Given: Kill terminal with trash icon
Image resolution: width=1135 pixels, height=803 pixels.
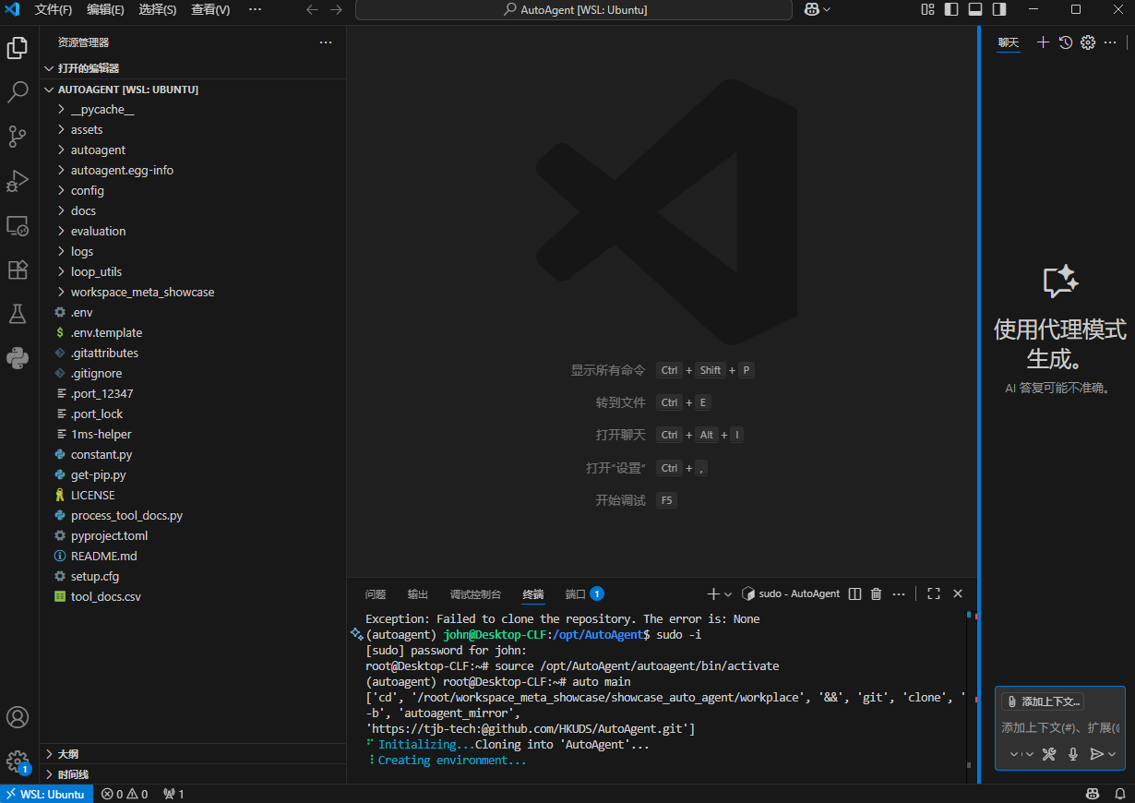Looking at the screenshot, I should (x=877, y=593).
